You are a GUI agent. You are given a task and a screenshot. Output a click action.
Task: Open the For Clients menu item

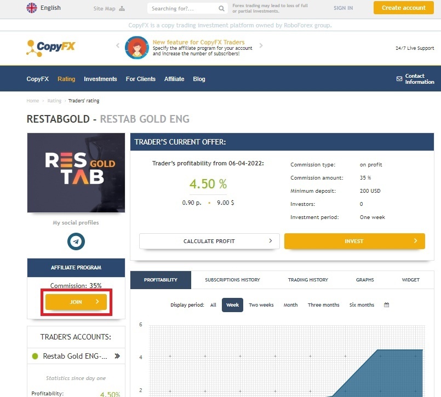pos(141,79)
